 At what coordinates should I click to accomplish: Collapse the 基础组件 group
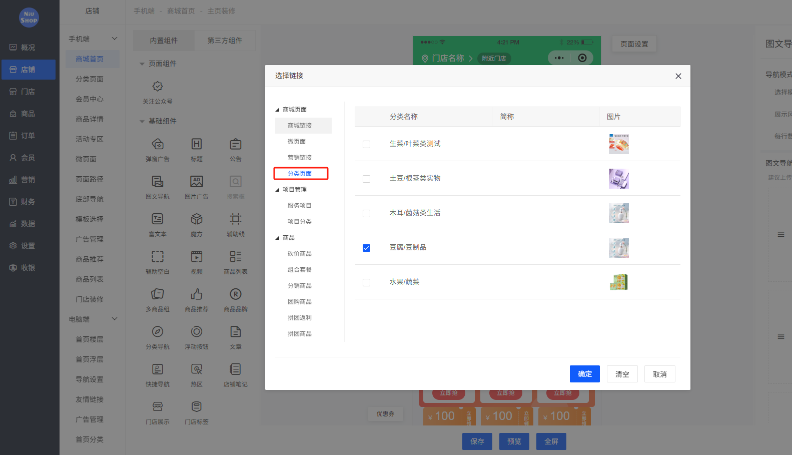click(142, 122)
